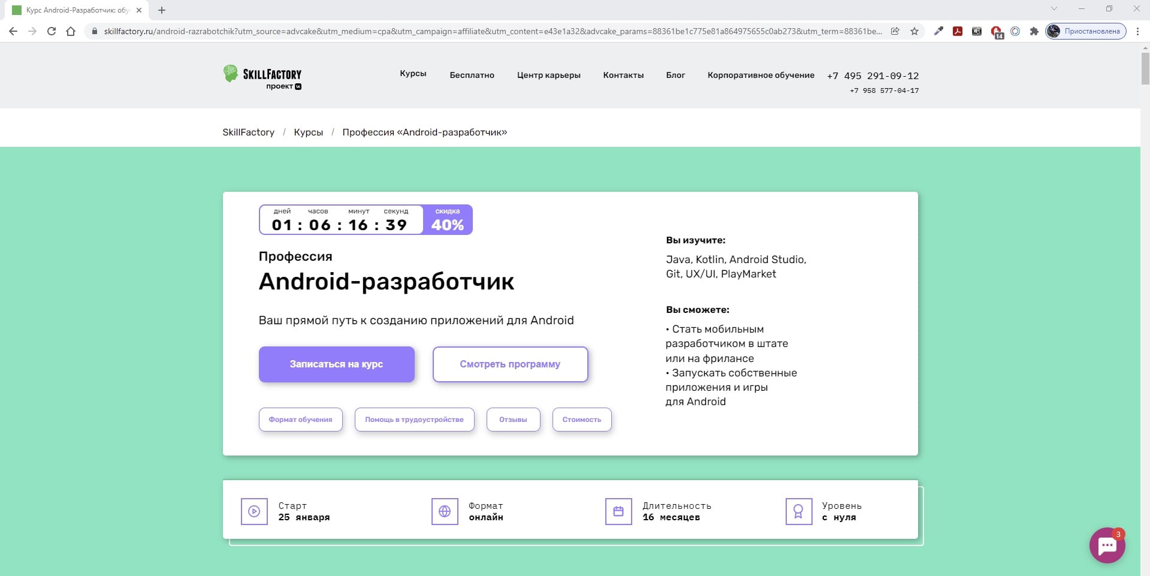Click the address bar URL
Image resolution: width=1150 pixels, height=576 pixels.
[493, 31]
